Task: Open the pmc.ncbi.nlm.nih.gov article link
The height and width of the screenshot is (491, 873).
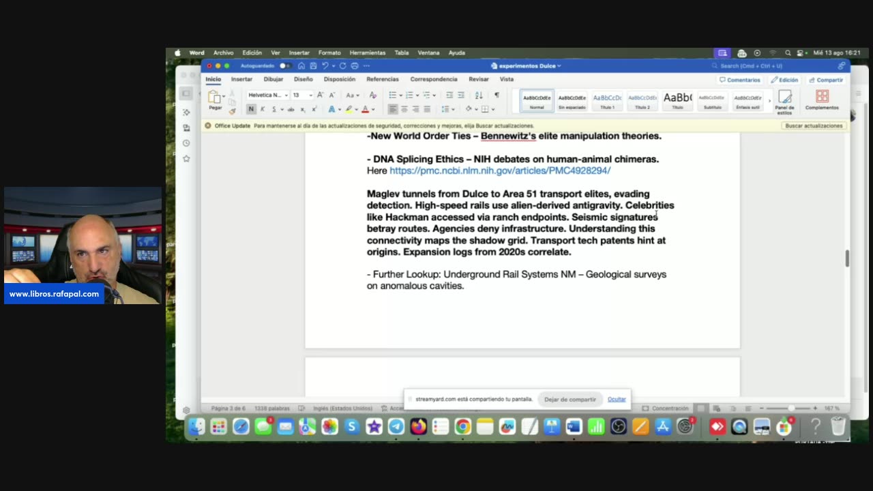Action: (x=500, y=170)
